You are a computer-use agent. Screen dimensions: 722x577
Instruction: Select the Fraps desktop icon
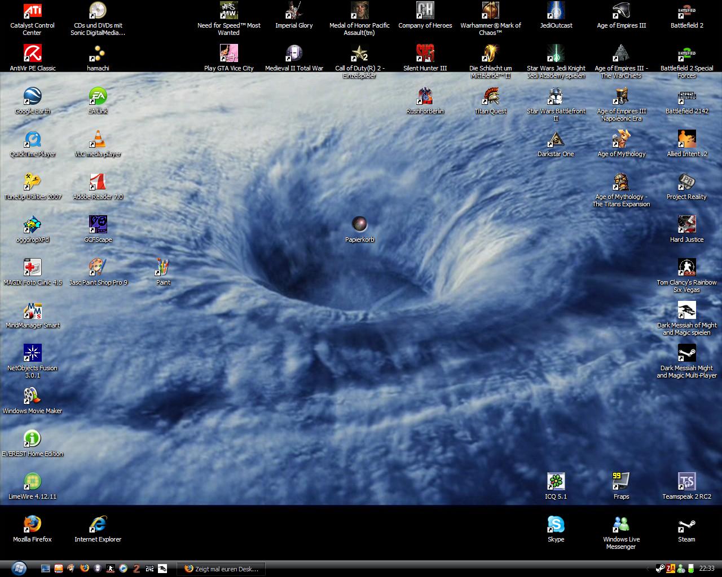pos(621,482)
